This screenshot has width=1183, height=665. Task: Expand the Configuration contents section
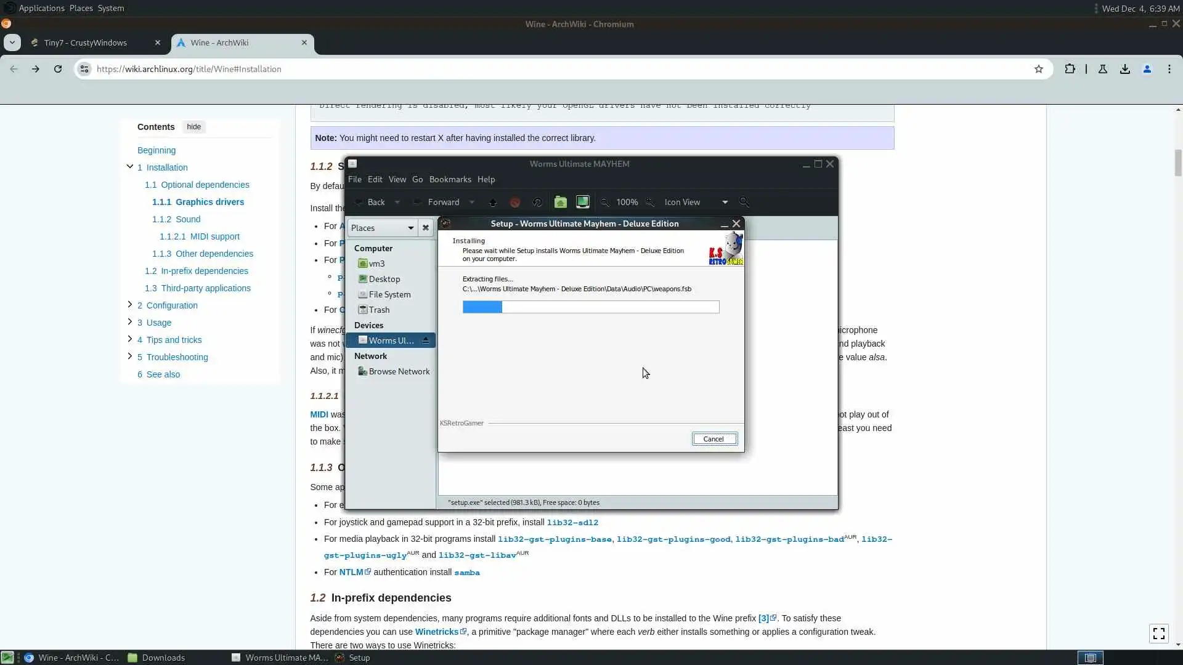click(x=129, y=305)
